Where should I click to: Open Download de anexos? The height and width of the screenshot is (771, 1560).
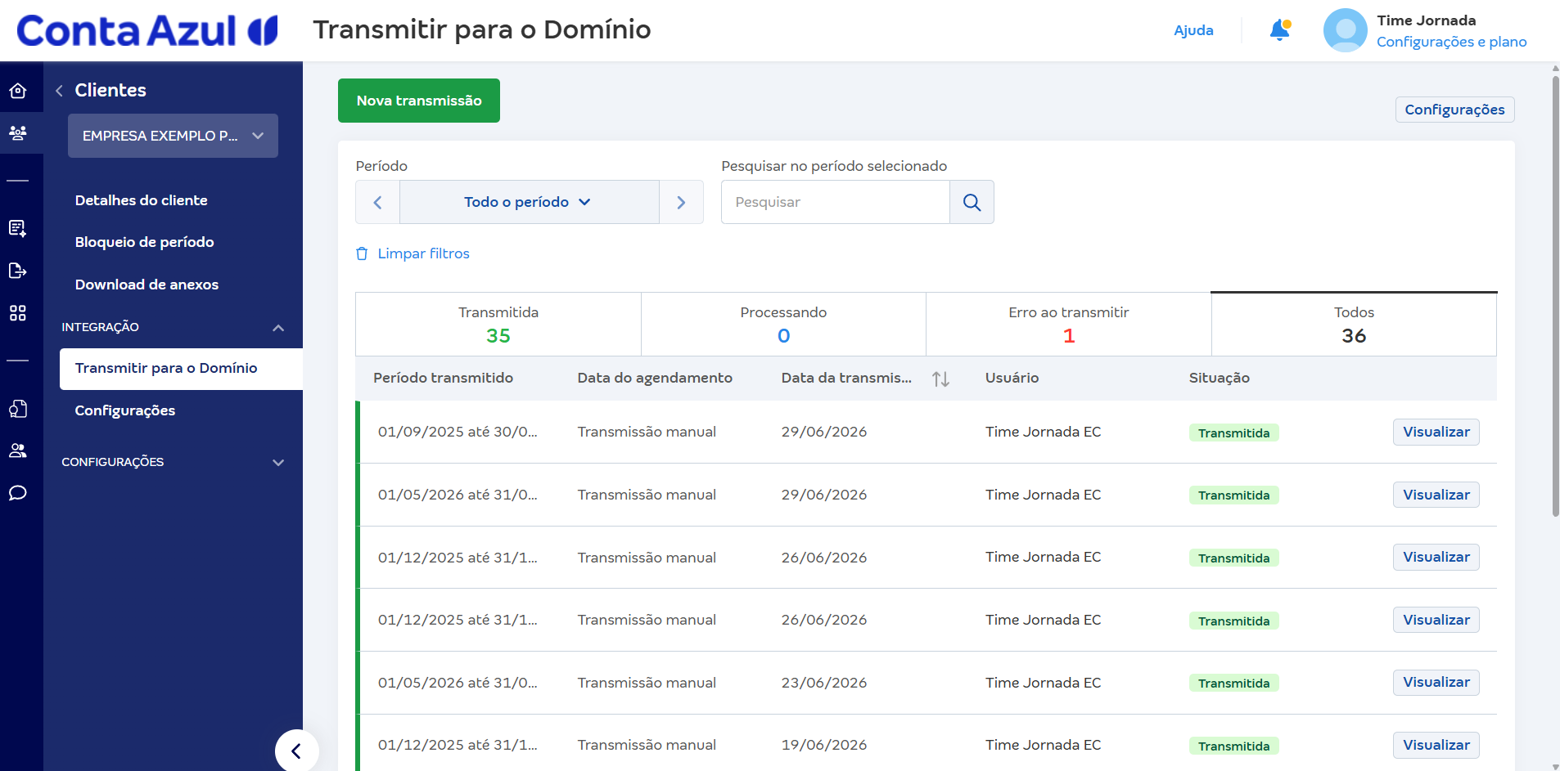pos(147,285)
